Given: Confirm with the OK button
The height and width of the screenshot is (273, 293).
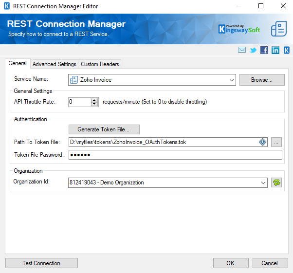Looking at the screenshot, I should pos(231,263).
